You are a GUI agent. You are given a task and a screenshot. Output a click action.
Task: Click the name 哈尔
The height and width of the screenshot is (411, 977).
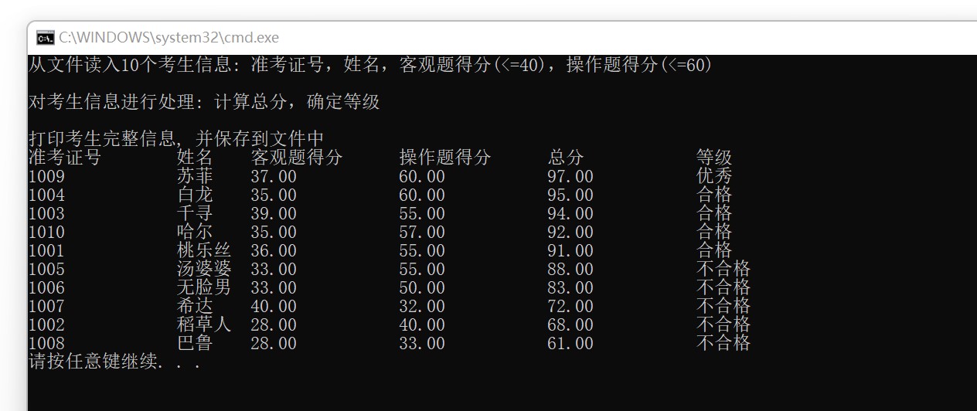[x=195, y=232]
